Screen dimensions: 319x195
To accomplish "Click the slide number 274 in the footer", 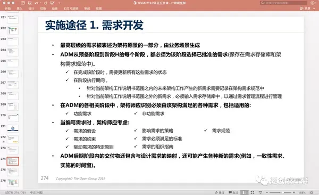I will click(x=45, y=178).
